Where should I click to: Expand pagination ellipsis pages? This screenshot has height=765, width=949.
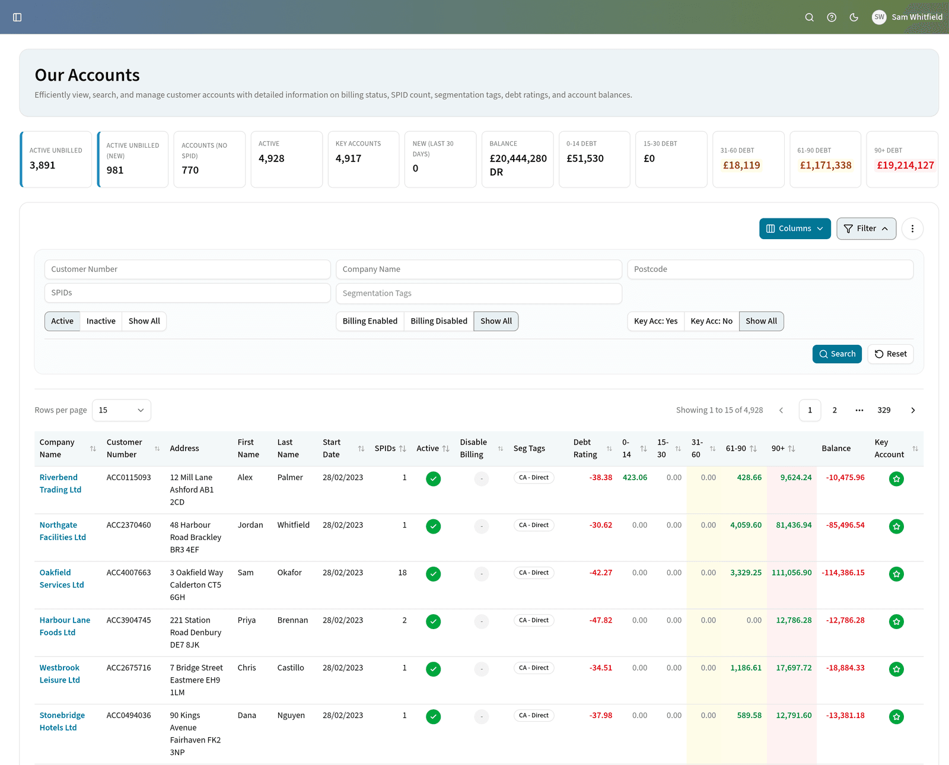click(859, 410)
